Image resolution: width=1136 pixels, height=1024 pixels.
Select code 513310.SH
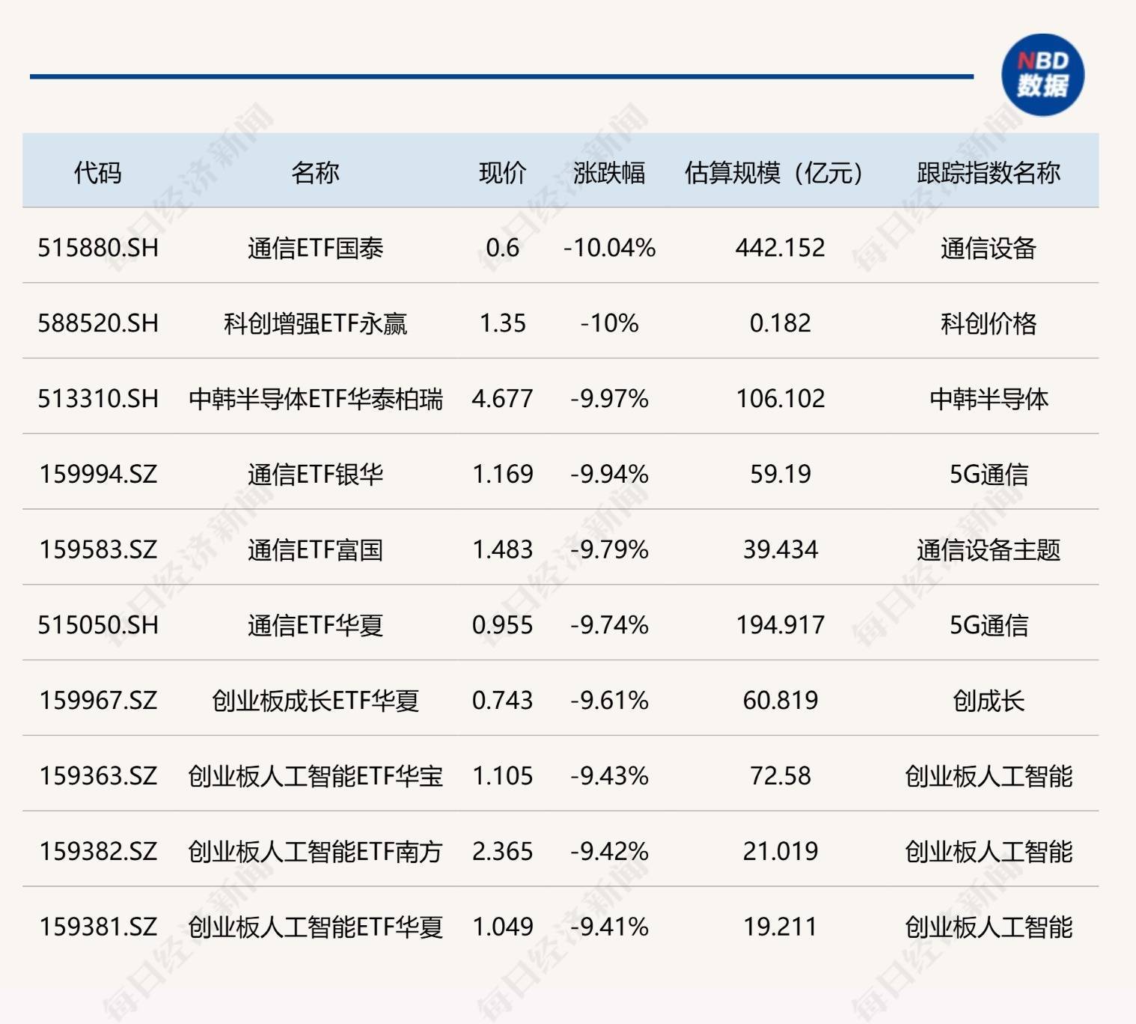[98, 399]
